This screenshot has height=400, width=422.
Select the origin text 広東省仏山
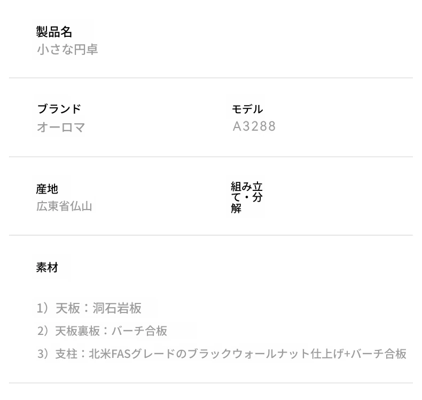pos(64,206)
